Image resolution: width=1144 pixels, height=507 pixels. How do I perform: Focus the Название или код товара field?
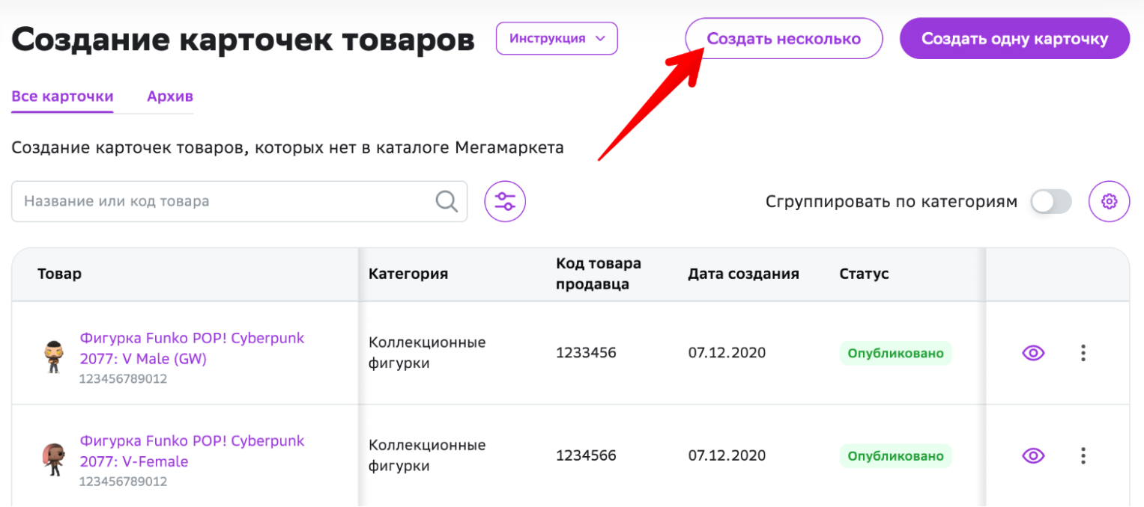[239, 201]
